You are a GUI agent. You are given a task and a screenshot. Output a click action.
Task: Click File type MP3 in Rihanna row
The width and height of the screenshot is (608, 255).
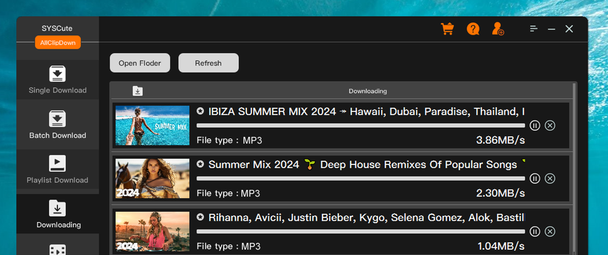pos(228,246)
